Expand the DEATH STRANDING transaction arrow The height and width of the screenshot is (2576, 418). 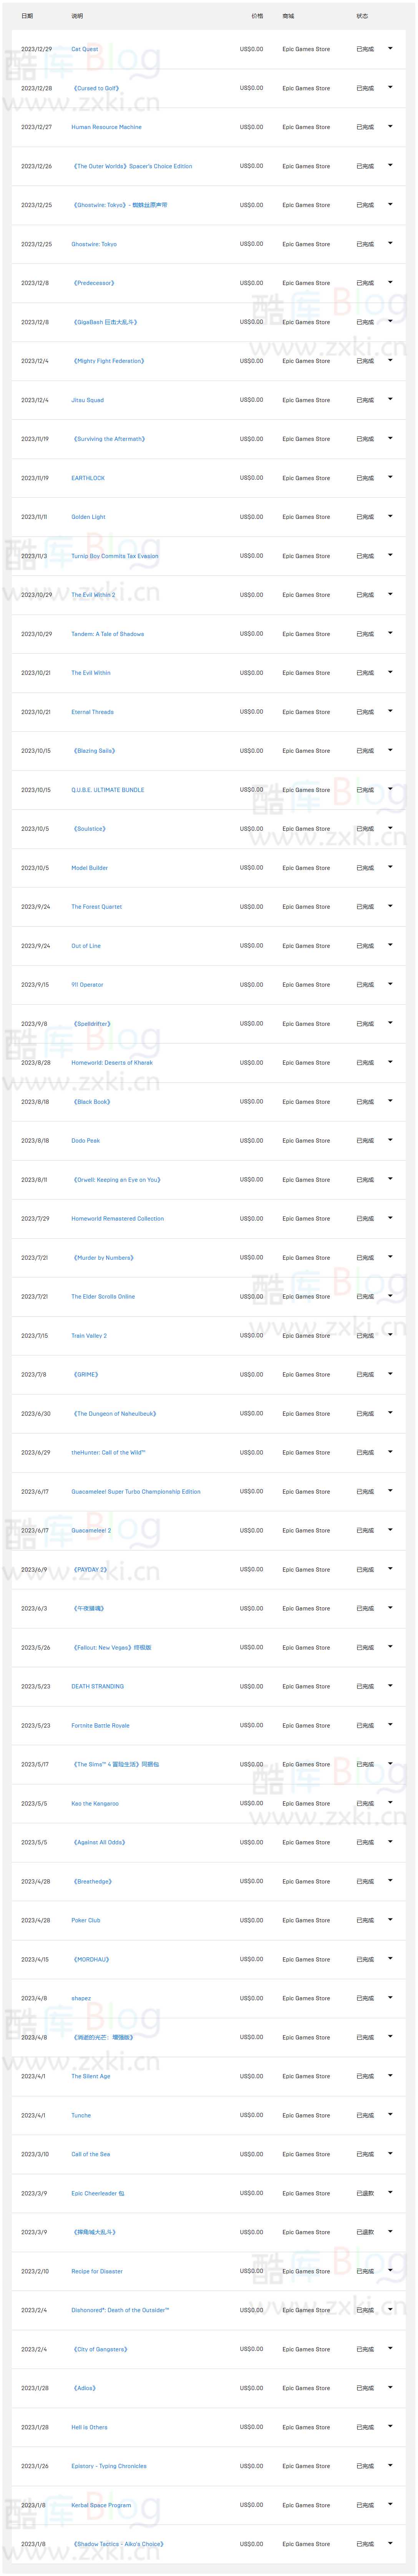(390, 1686)
